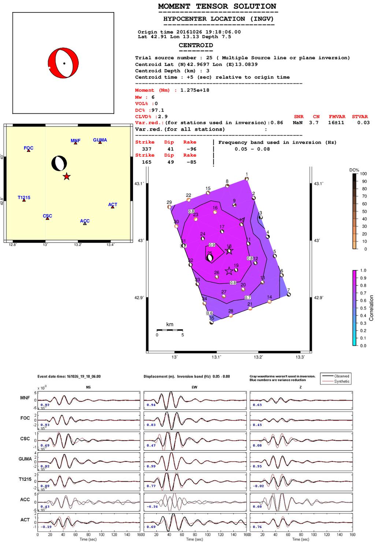The image size is (375, 543).
Task: Click the FMVAR value 16±11
Action: 336,123
